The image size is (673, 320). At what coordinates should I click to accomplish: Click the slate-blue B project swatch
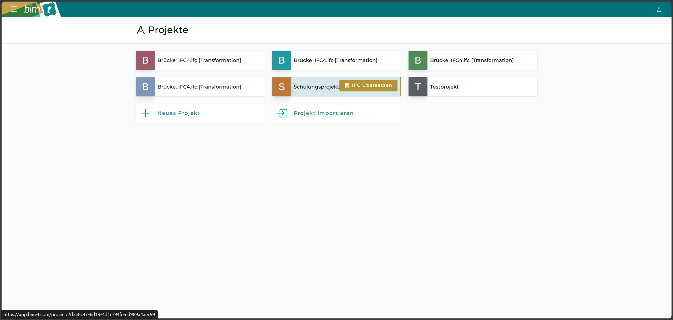(145, 87)
